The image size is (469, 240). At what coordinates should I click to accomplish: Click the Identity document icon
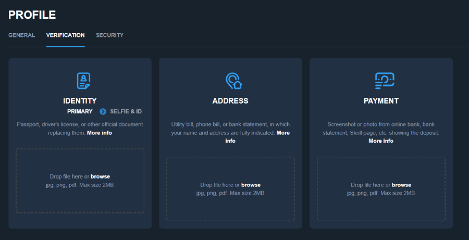point(83,81)
